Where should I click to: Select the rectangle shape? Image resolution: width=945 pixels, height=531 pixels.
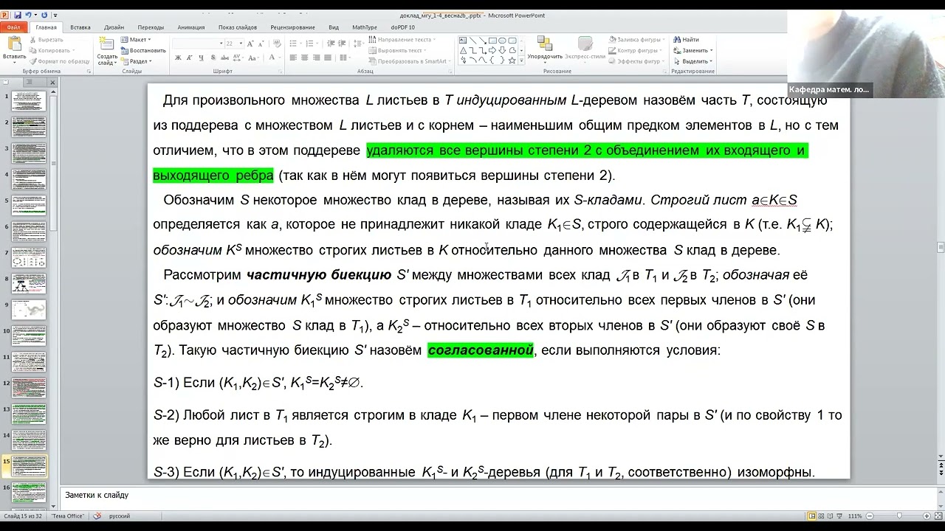click(492, 41)
